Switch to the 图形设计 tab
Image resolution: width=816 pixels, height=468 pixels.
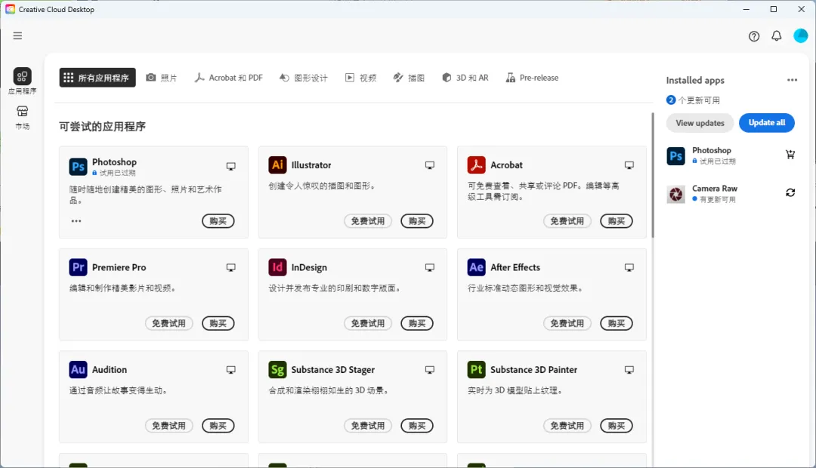point(304,78)
